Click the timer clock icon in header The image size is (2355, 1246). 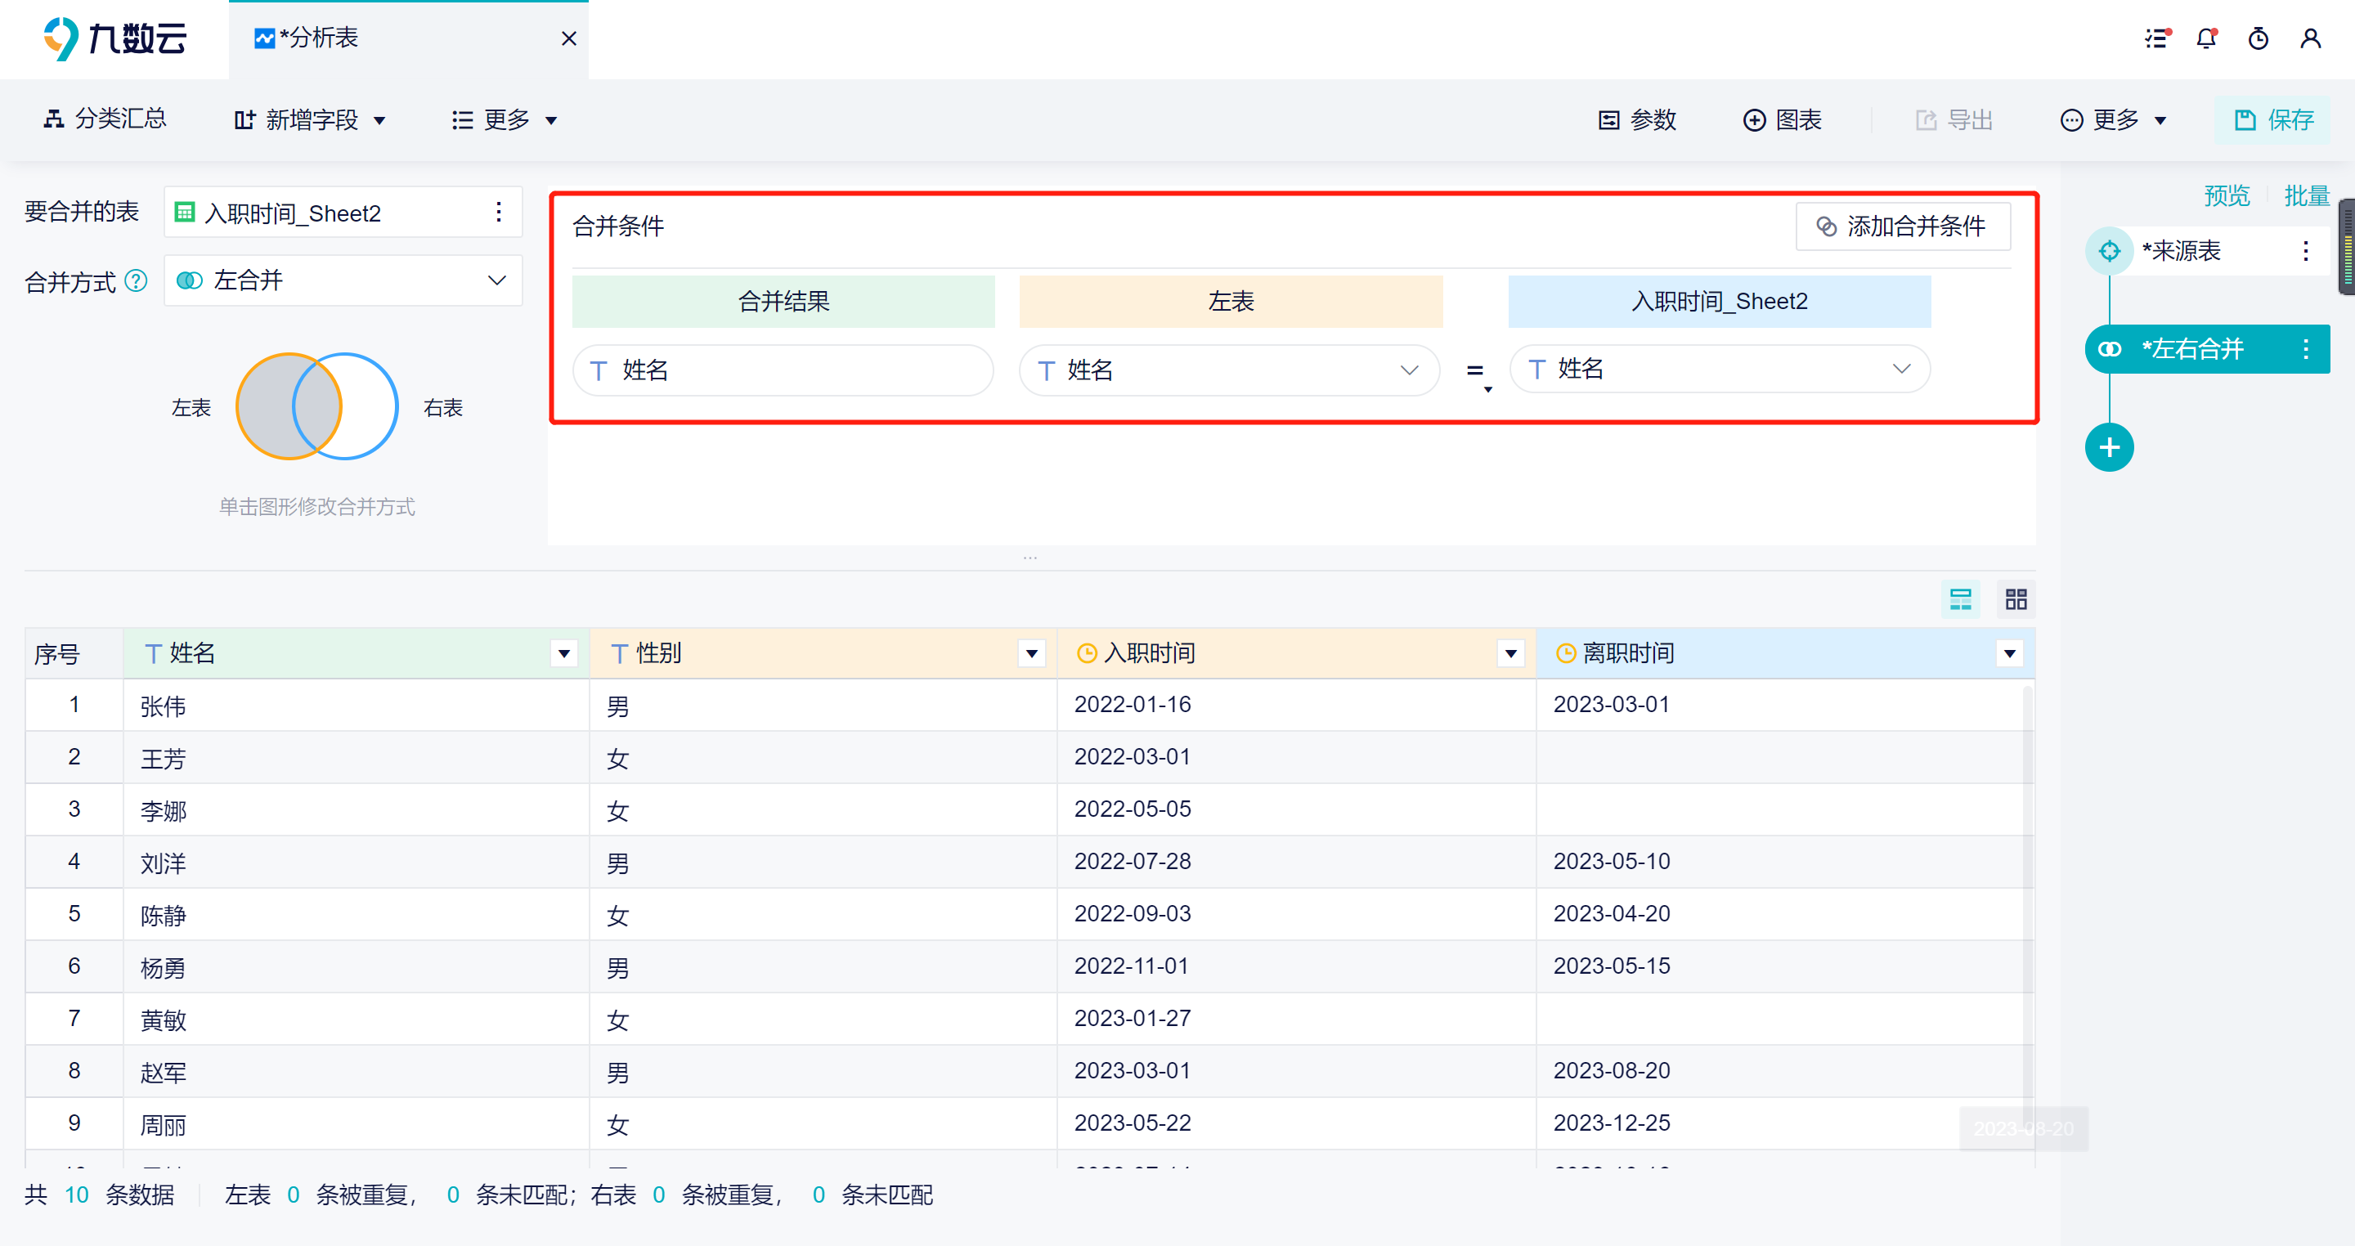point(2258,38)
